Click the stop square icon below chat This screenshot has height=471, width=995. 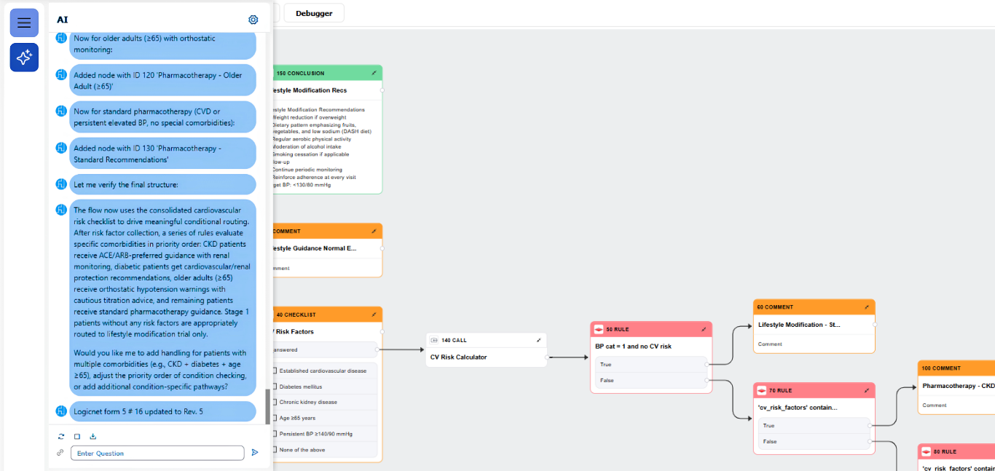pyautogui.click(x=77, y=437)
